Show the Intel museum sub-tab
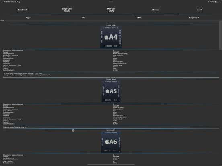 click(83, 18)
